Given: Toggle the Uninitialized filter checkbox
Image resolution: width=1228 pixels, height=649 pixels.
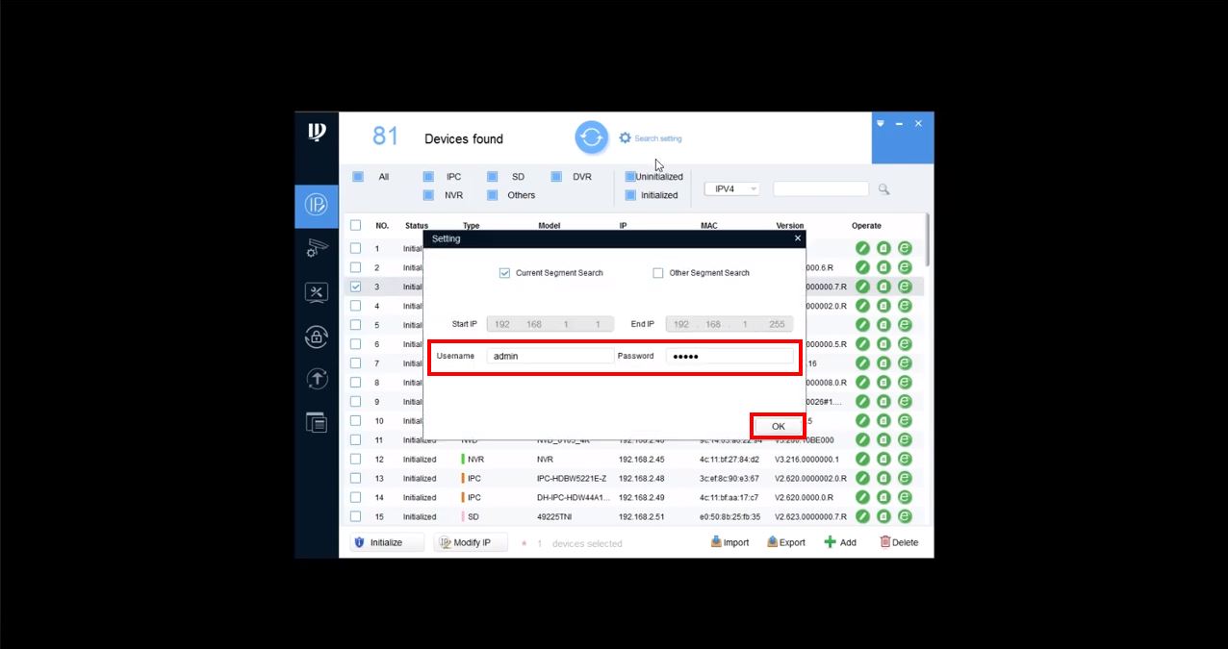Looking at the screenshot, I should (630, 176).
